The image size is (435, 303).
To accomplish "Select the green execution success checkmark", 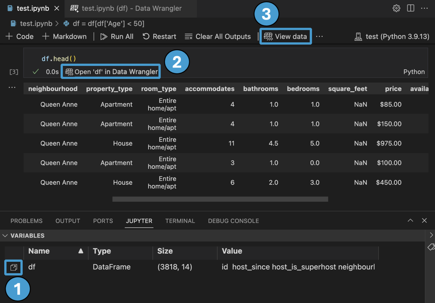I will [35, 72].
